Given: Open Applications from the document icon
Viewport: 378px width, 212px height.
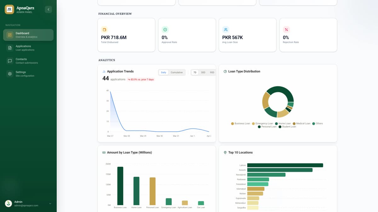Looking at the screenshot, I should (10, 48).
